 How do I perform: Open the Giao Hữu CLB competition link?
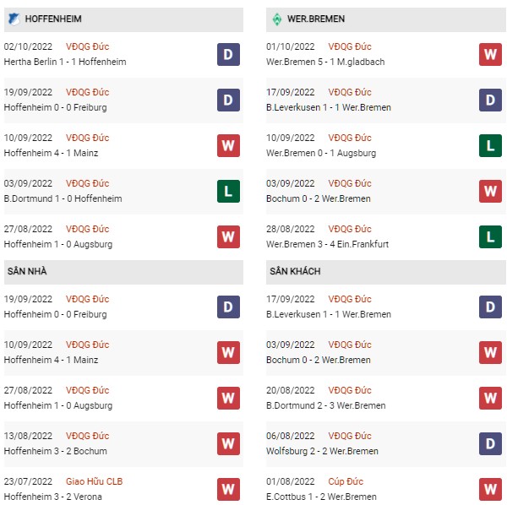click(94, 481)
